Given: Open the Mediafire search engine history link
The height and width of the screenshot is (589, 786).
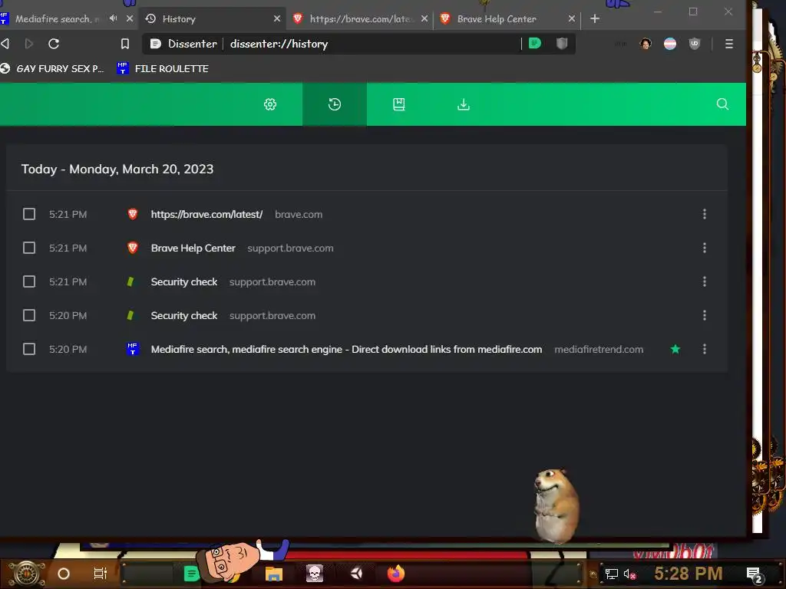Looking at the screenshot, I should click(x=346, y=349).
